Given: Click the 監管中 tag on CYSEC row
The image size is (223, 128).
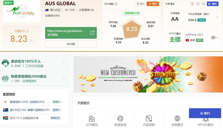Looking at the screenshot, I should tap(56, 102).
